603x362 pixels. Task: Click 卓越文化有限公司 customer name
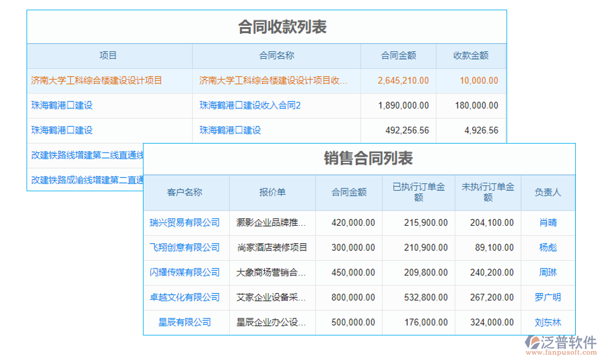coord(185,297)
